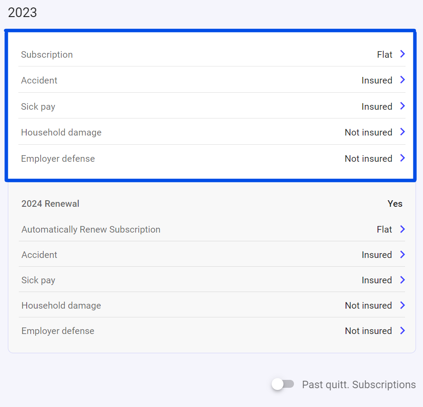Open the 2024 Renewal Accident chevron
The height and width of the screenshot is (407, 423).
pyautogui.click(x=402, y=254)
